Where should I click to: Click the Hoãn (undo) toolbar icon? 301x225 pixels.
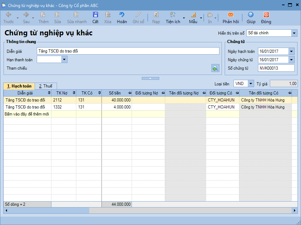(x=122, y=15)
